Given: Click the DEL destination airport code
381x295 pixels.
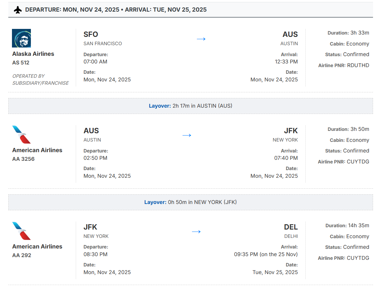Looking at the screenshot, I should tap(291, 227).
